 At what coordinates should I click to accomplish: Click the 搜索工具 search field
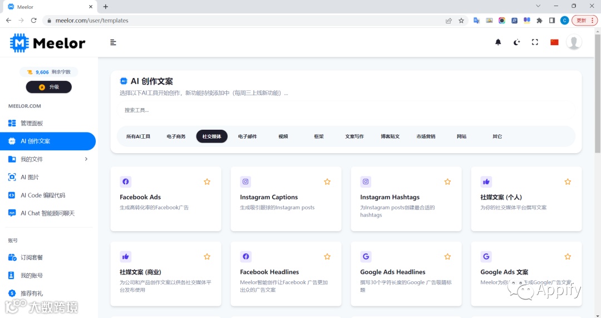pos(346,110)
